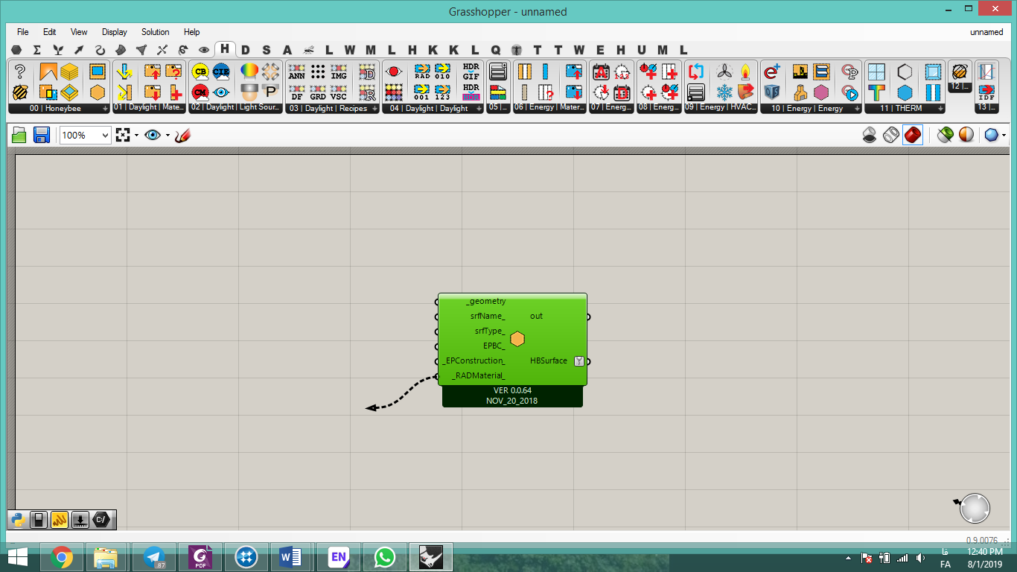Click the CB sky icon
Viewport: 1017px width, 572px height.
pos(200,71)
